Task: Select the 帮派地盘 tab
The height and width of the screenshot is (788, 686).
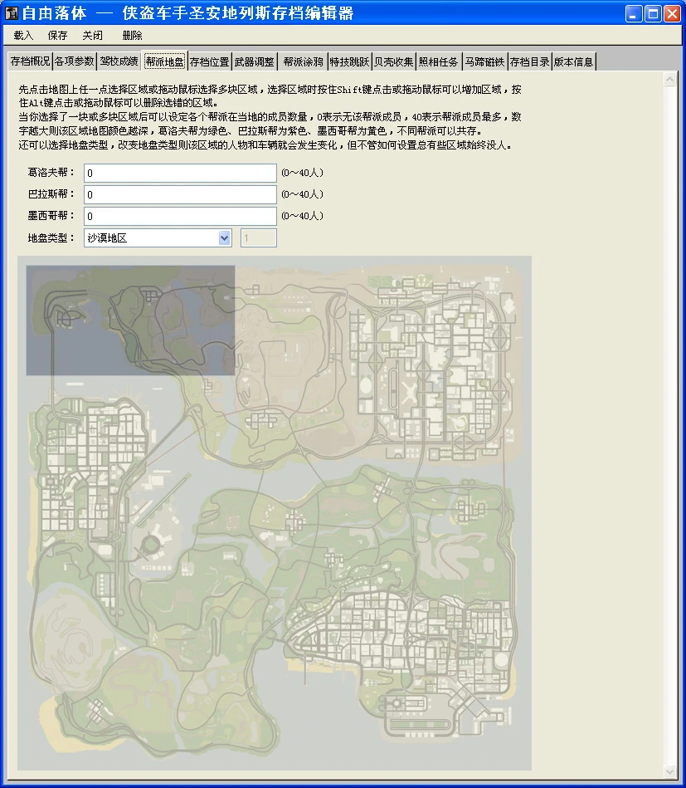Action: click(x=165, y=61)
